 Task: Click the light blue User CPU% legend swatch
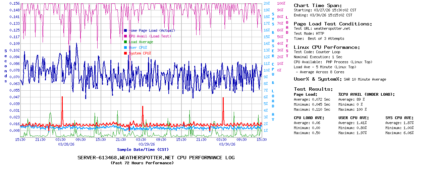click(x=125, y=48)
